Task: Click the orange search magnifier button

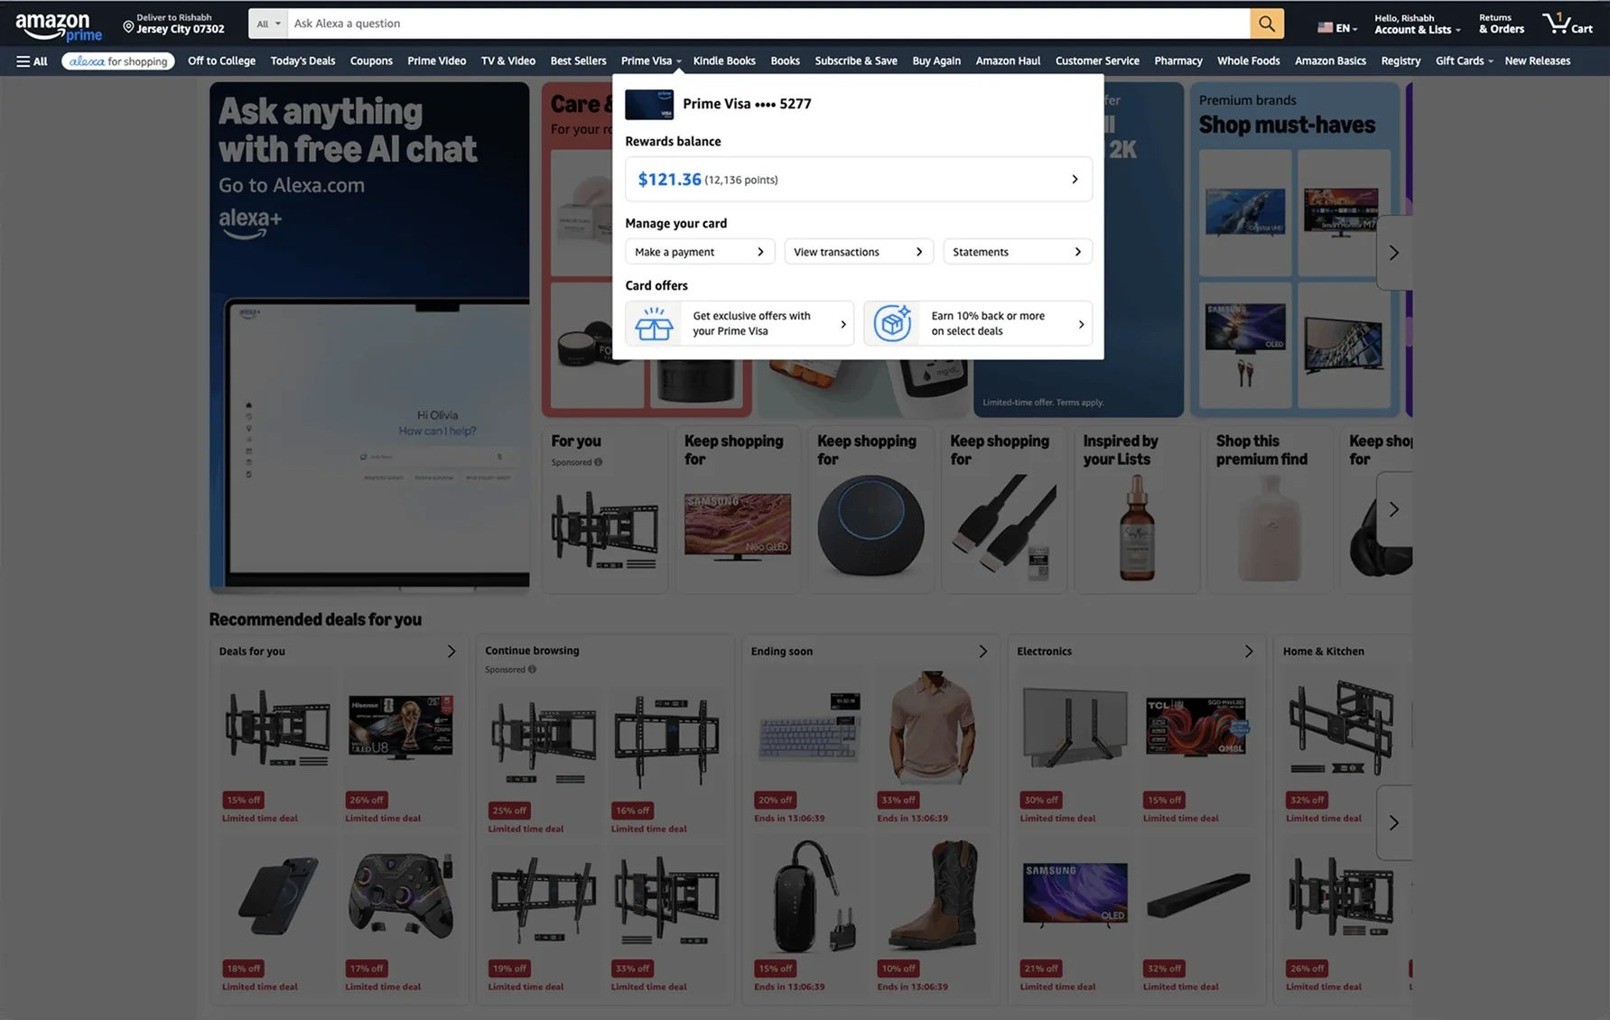Action: 1267,24
